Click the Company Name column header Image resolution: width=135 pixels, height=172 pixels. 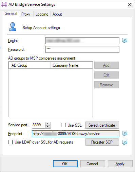(x=71, y=65)
